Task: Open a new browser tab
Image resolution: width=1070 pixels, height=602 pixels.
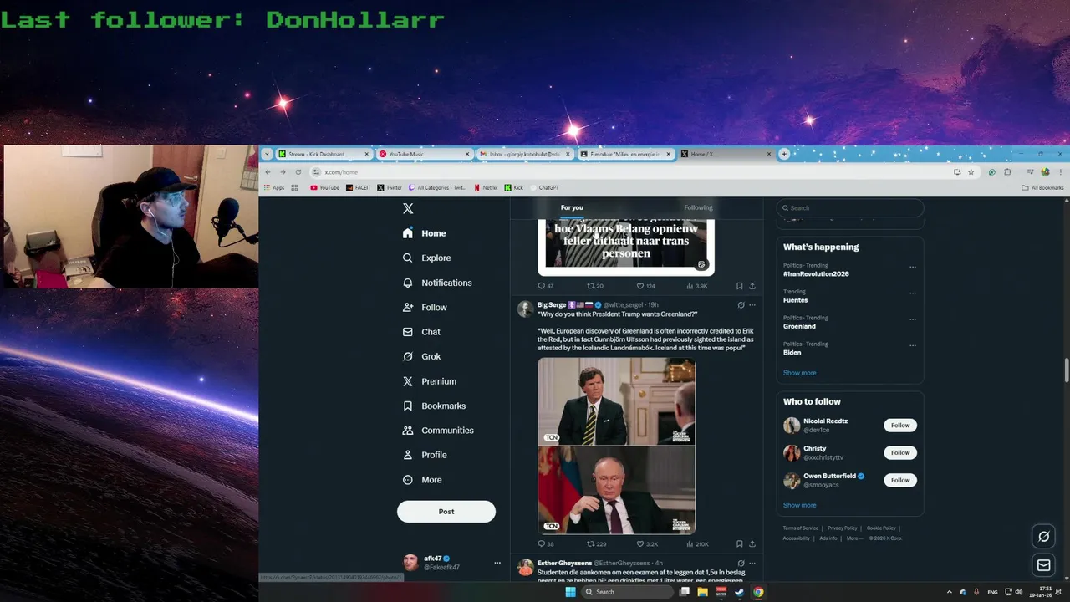Action: (x=784, y=154)
